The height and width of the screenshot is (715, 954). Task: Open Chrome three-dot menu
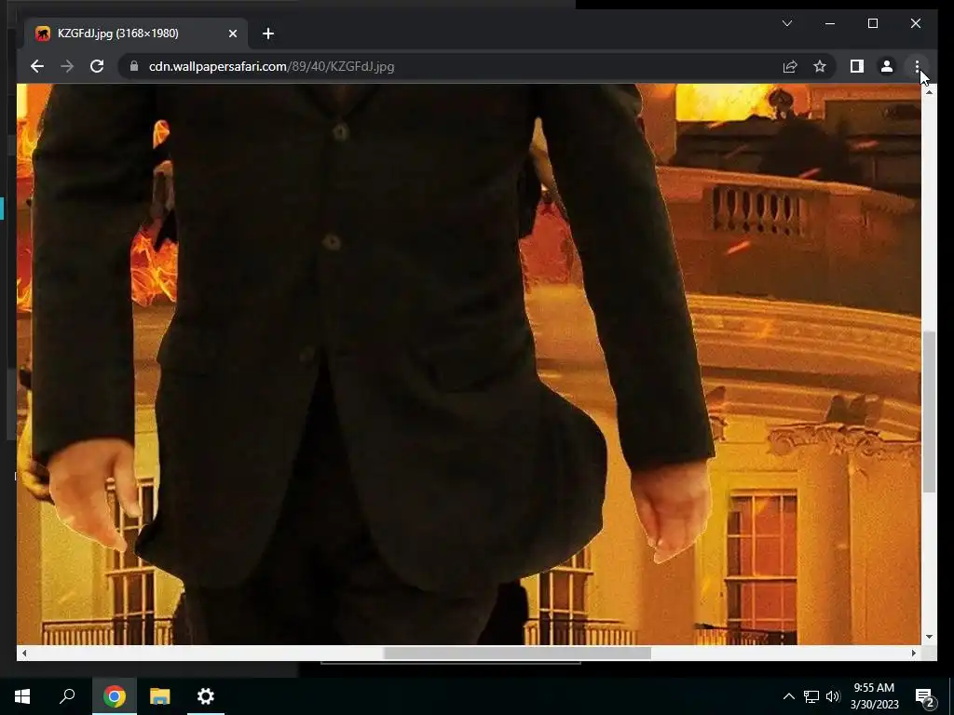pos(917,66)
